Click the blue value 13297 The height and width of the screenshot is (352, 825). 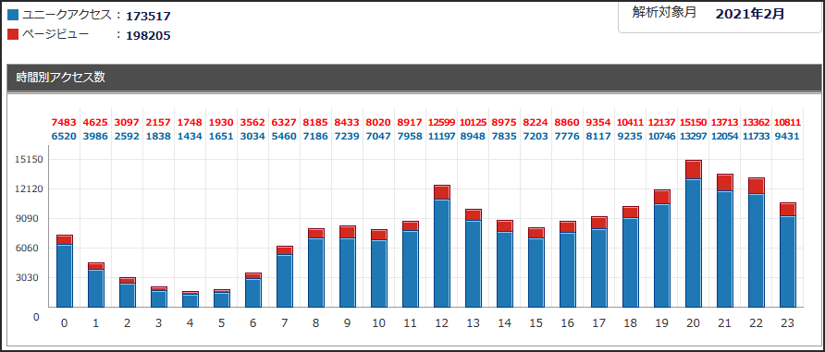694,136
